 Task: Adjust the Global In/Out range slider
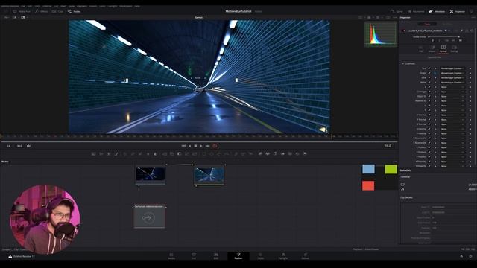click(x=444, y=37)
